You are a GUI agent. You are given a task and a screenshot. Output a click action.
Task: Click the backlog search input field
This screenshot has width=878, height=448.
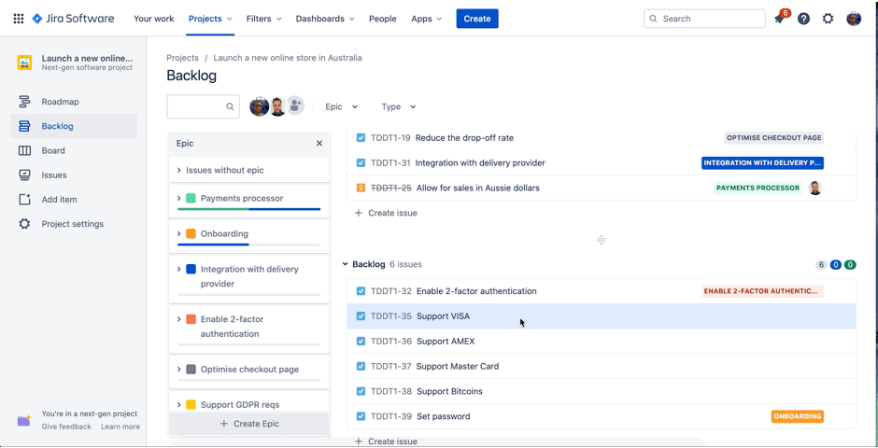coord(203,106)
